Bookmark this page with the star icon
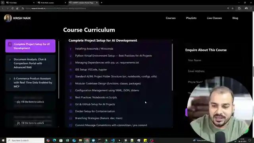The width and height of the screenshot is (254, 143). coord(233,8)
